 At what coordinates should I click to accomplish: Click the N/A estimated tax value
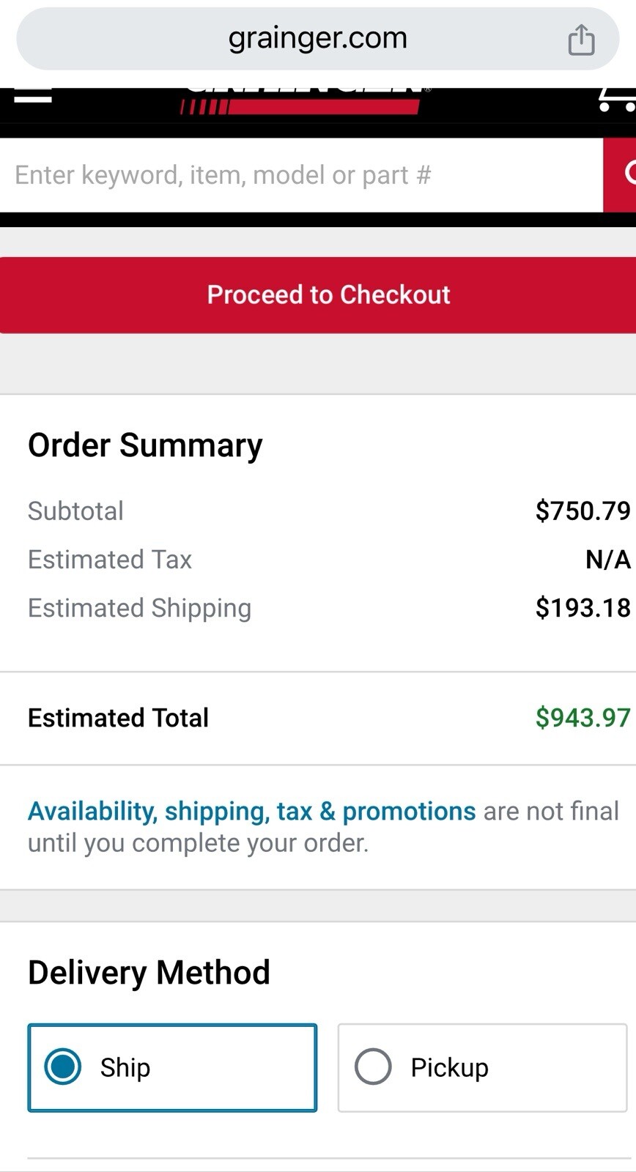(x=607, y=560)
